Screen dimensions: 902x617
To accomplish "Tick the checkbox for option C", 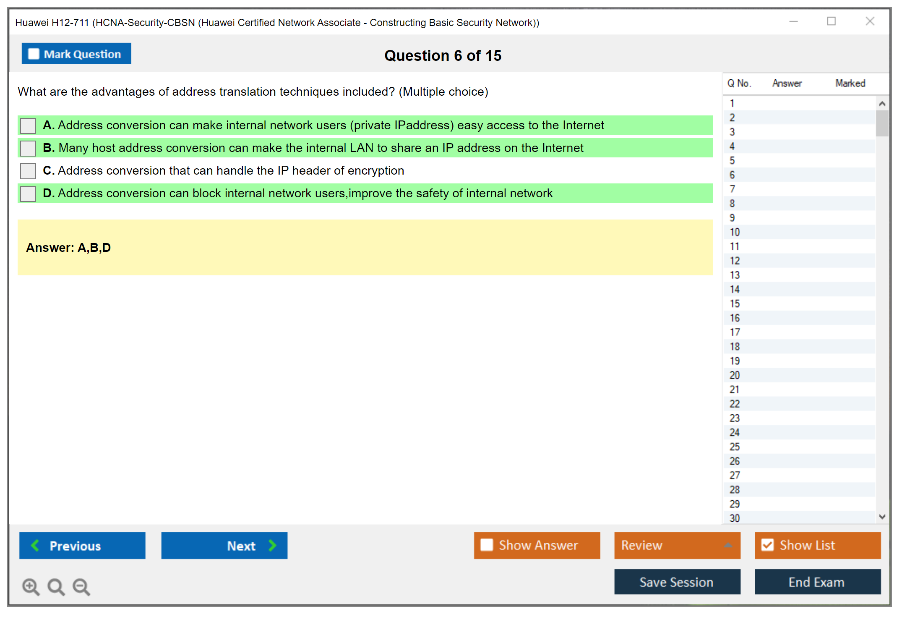I will [28, 171].
